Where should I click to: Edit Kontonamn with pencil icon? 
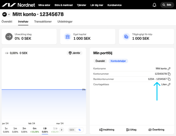(169, 68)
